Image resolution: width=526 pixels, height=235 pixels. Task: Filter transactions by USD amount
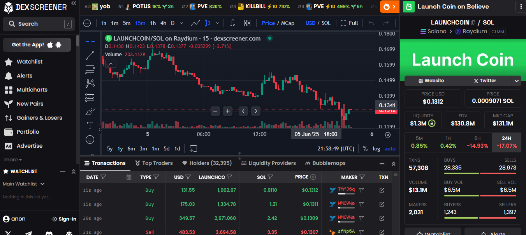point(188,177)
